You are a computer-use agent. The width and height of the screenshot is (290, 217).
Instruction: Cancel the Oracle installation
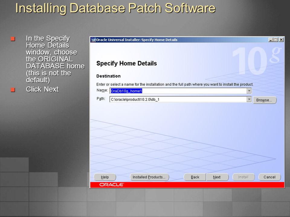point(269,177)
